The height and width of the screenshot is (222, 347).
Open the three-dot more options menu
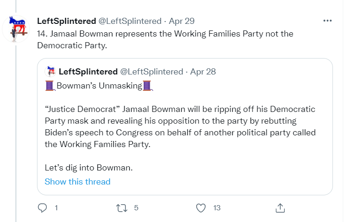[x=328, y=21]
